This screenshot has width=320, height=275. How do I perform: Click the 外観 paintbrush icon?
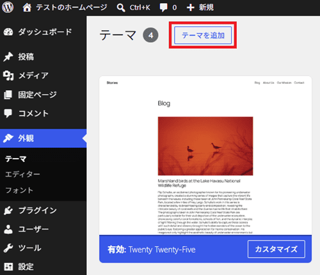8,138
